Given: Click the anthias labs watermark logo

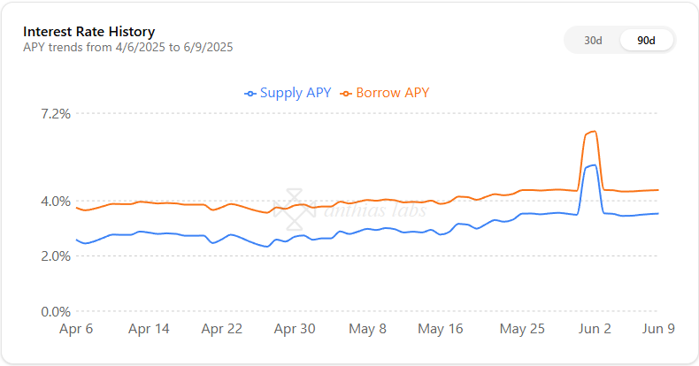Looking at the screenshot, I should (295, 210).
